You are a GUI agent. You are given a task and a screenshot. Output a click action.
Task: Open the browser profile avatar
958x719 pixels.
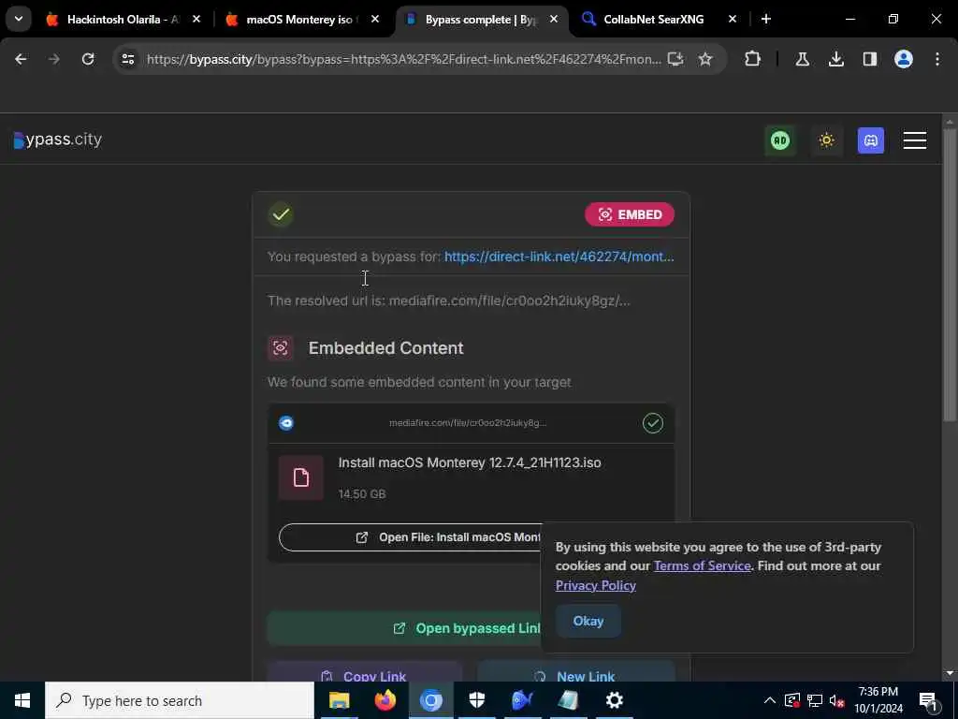tap(904, 59)
